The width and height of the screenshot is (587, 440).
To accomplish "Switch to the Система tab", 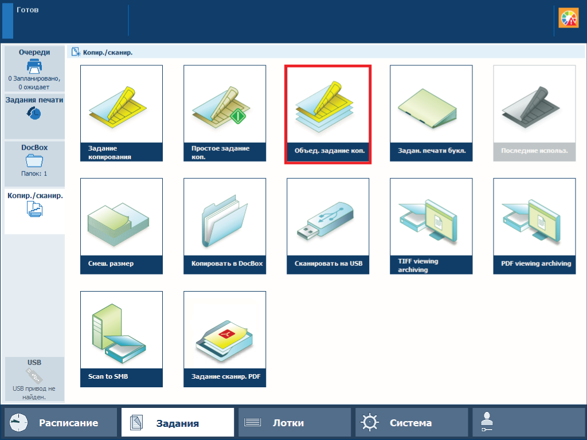I will click(412, 422).
